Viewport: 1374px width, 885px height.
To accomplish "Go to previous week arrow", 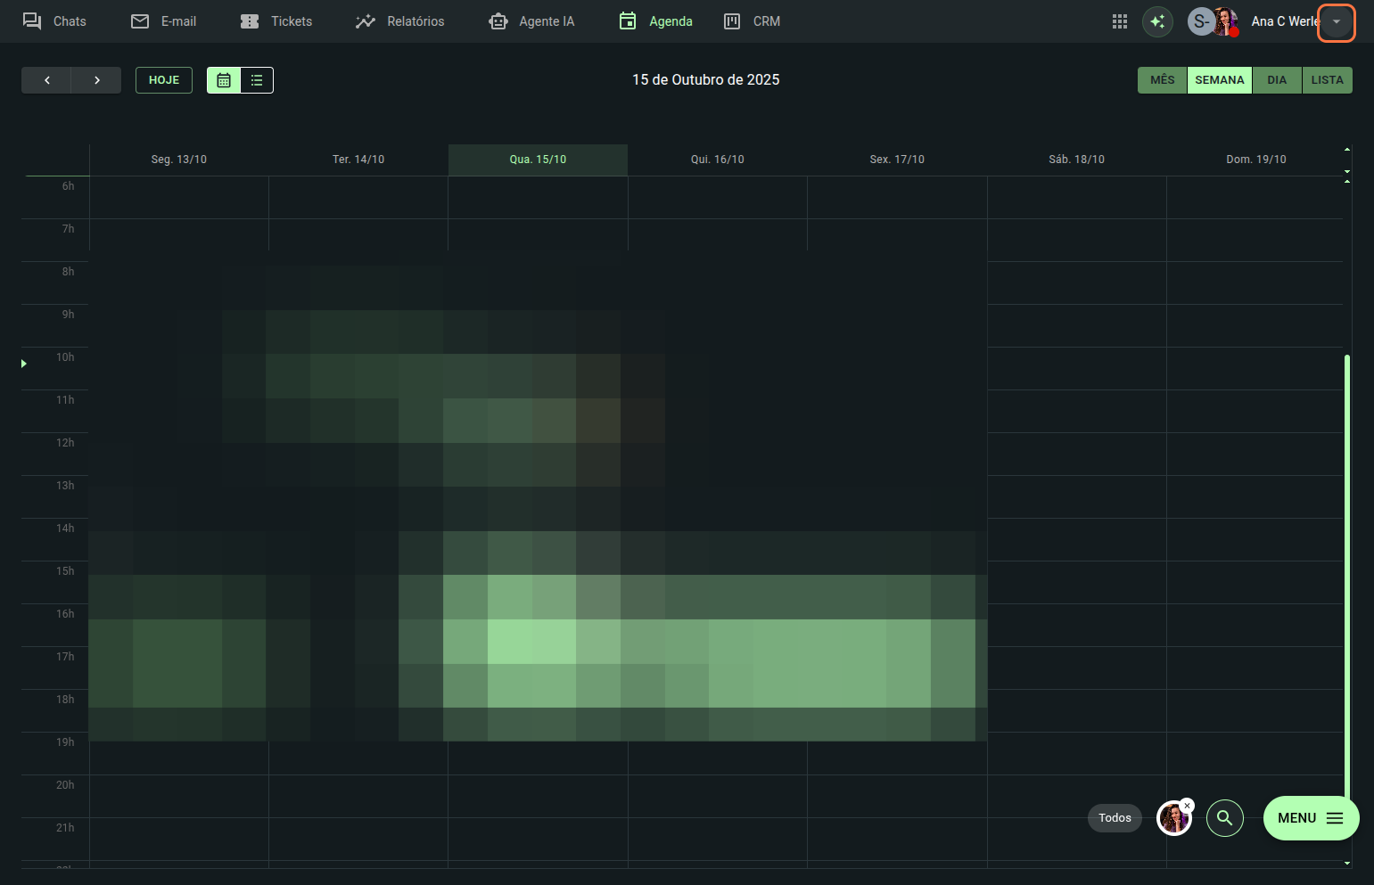I will point(46,80).
